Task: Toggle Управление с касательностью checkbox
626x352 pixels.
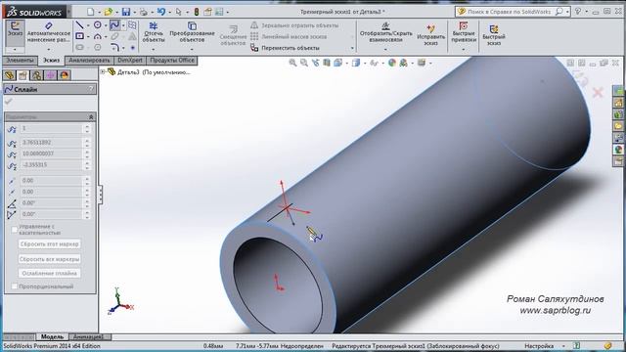Action: coord(15,230)
